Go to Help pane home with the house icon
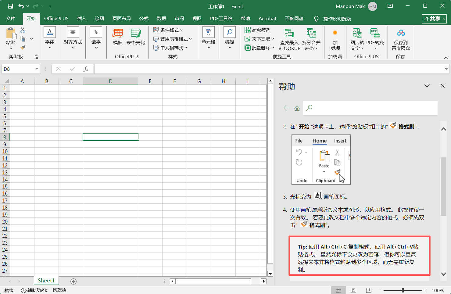This screenshot has height=294, width=451. (297, 108)
